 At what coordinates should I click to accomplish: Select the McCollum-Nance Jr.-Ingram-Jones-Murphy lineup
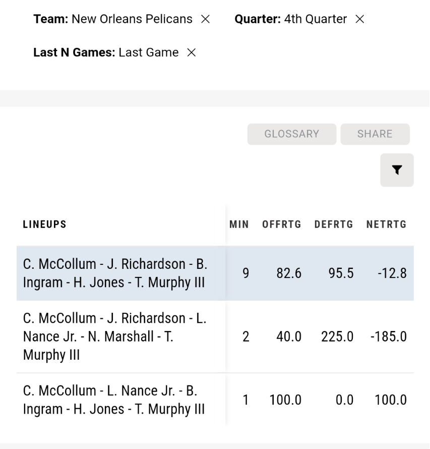(215, 400)
